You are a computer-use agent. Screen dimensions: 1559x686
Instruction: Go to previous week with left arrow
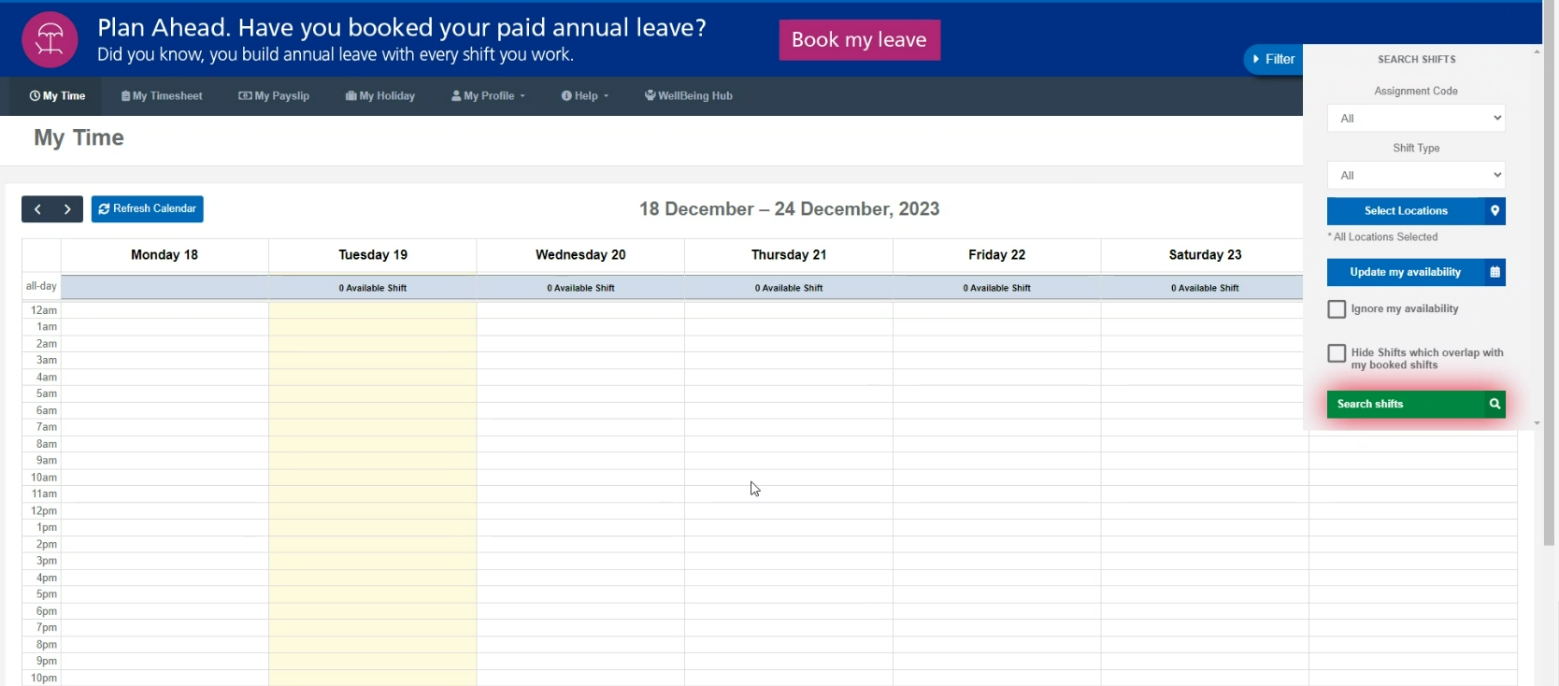click(37, 209)
